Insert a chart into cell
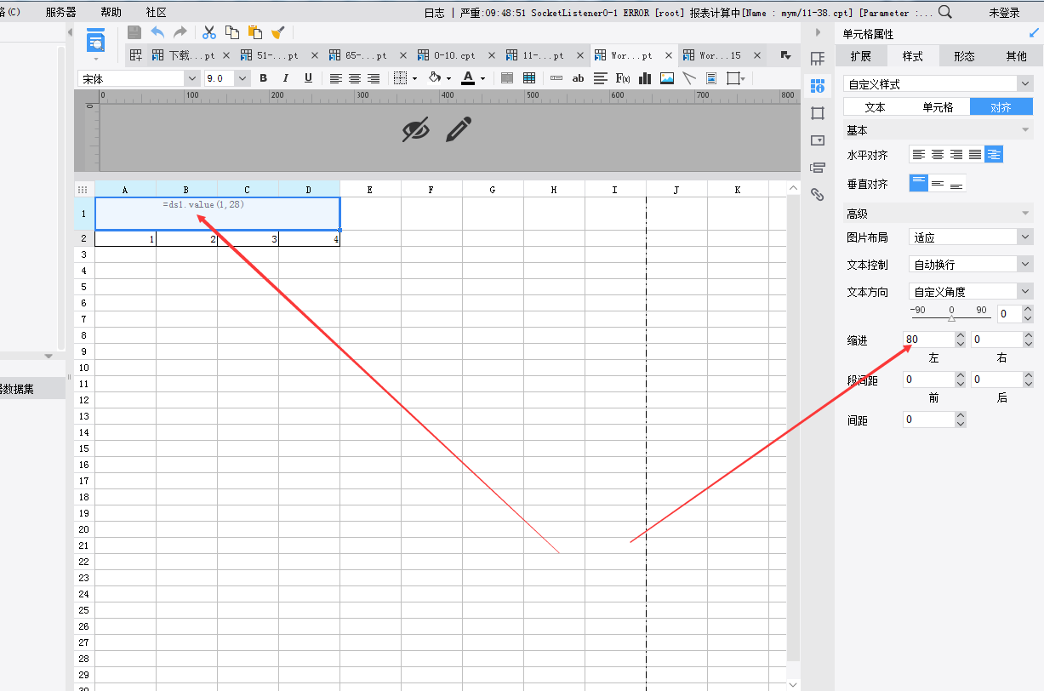The height and width of the screenshot is (691, 1044). point(645,78)
